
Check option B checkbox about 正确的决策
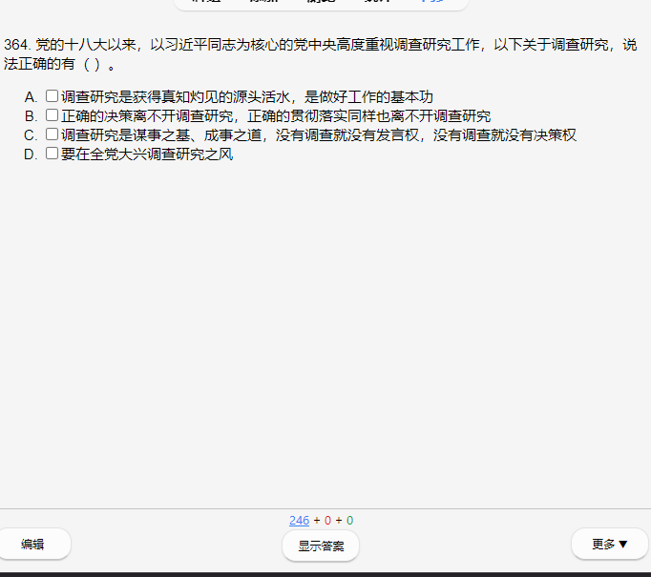coord(52,115)
